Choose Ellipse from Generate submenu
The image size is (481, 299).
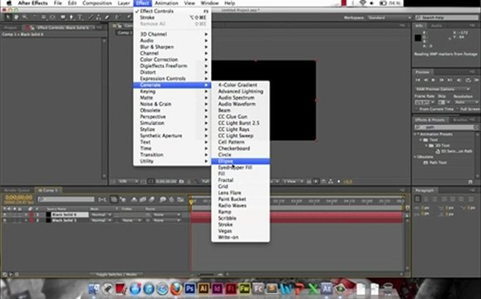(x=241, y=161)
